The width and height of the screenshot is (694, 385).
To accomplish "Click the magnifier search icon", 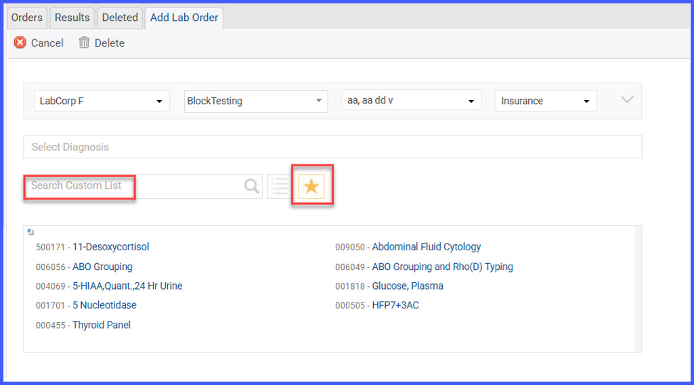I will 251,186.
